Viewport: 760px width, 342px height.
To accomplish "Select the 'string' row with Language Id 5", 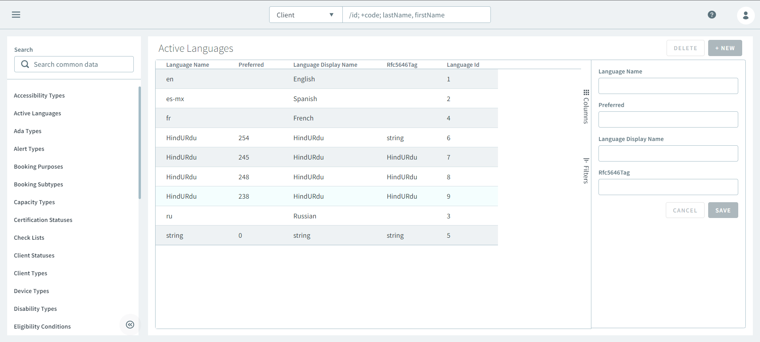I will (x=327, y=235).
